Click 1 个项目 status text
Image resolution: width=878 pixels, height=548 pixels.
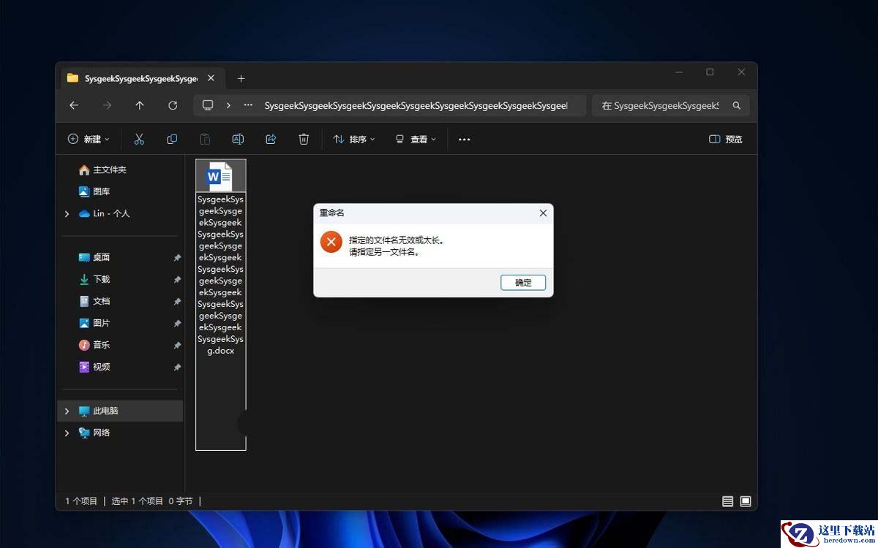81,501
